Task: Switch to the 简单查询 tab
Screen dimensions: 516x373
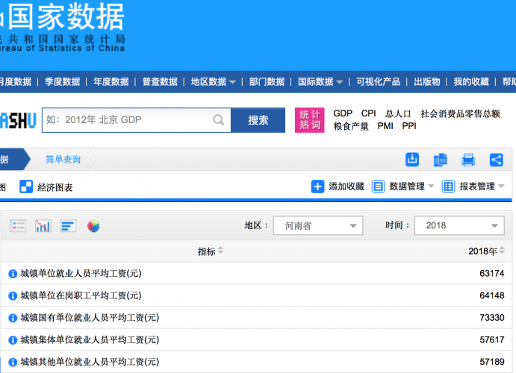Action: (63, 160)
